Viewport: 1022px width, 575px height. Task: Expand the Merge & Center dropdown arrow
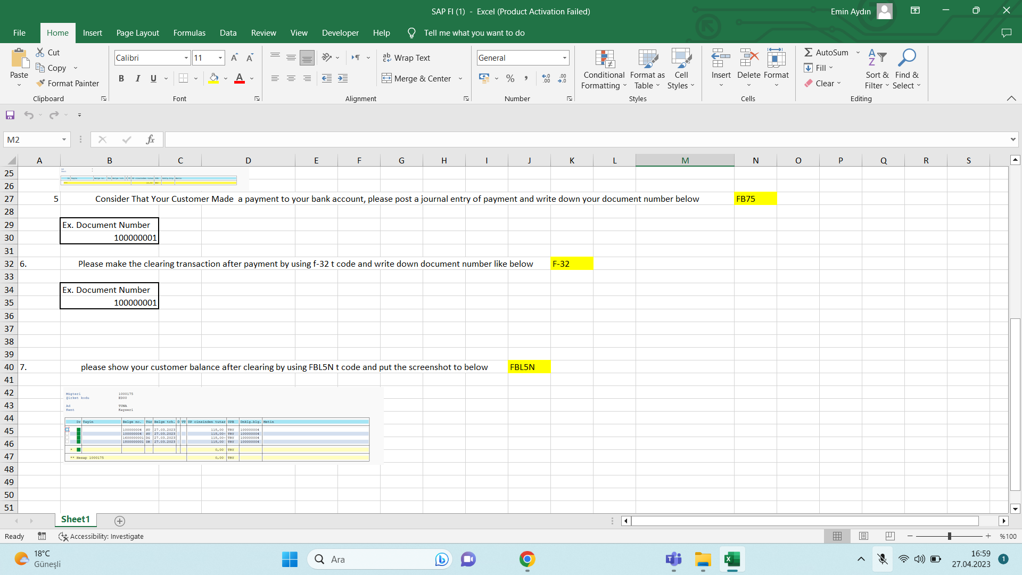click(460, 79)
